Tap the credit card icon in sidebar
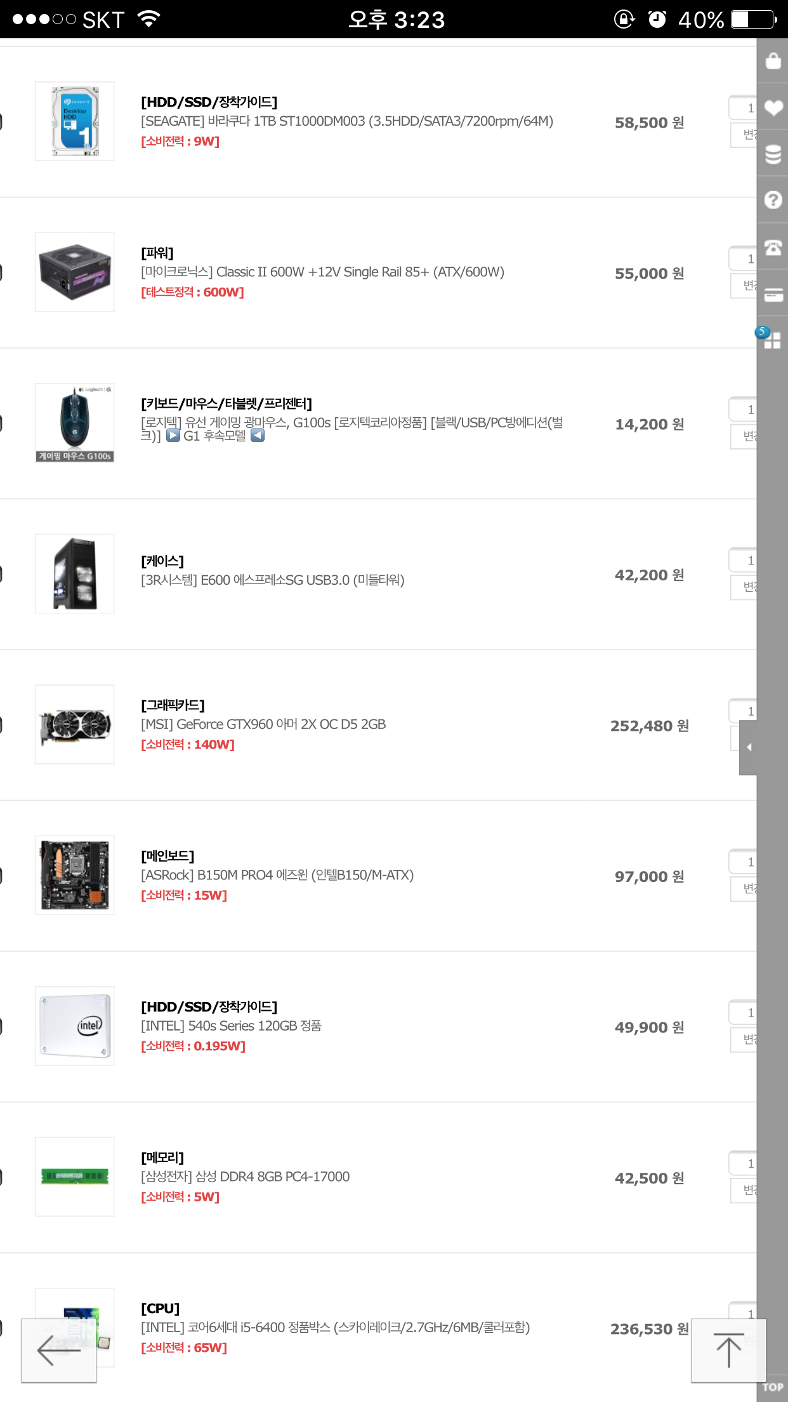This screenshot has height=1402, width=788. click(x=773, y=294)
